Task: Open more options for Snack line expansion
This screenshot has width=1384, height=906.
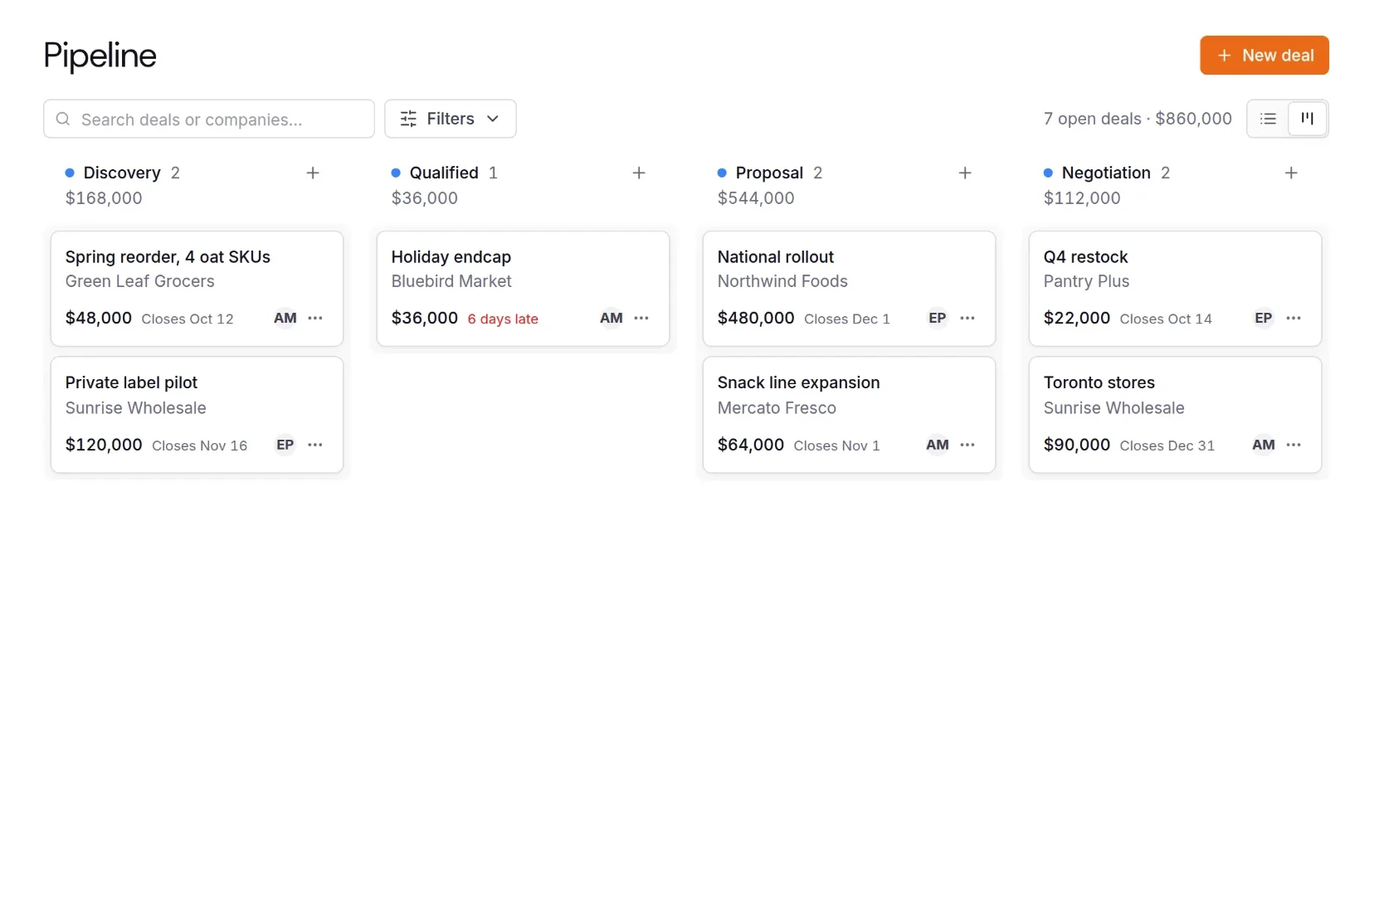Action: (x=967, y=445)
